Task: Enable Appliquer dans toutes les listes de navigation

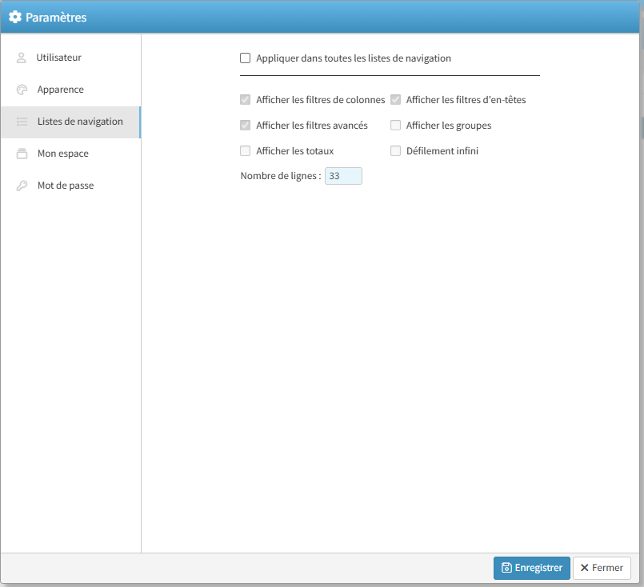Action: pyautogui.click(x=246, y=58)
